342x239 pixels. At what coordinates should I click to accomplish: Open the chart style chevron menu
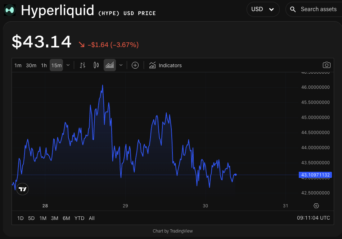tap(121, 65)
